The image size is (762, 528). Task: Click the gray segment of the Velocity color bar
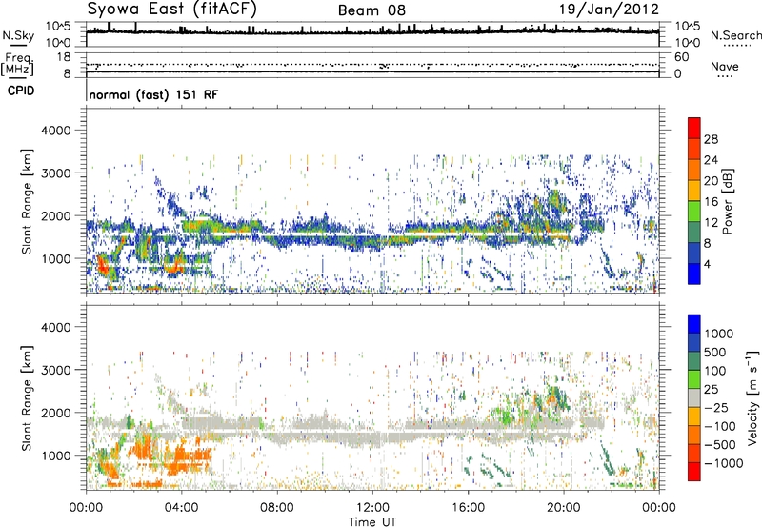click(694, 397)
